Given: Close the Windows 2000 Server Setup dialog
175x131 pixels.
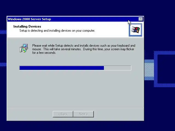Looking at the screenshot, I should coord(141,19).
